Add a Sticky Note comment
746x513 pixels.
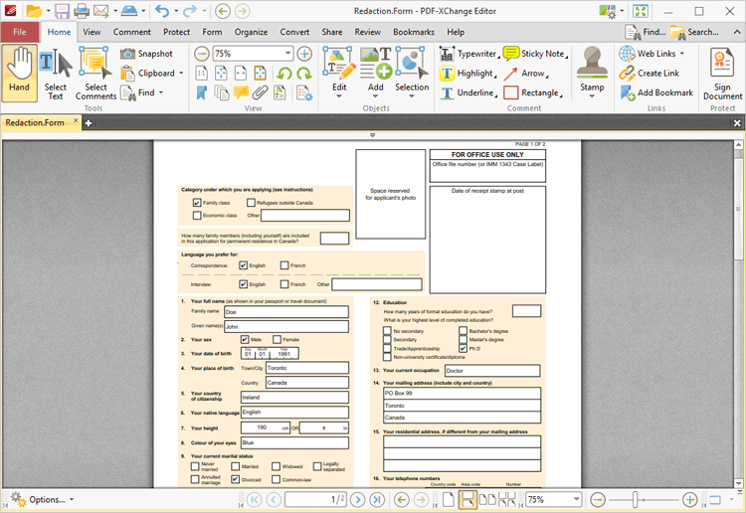pyautogui.click(x=534, y=54)
